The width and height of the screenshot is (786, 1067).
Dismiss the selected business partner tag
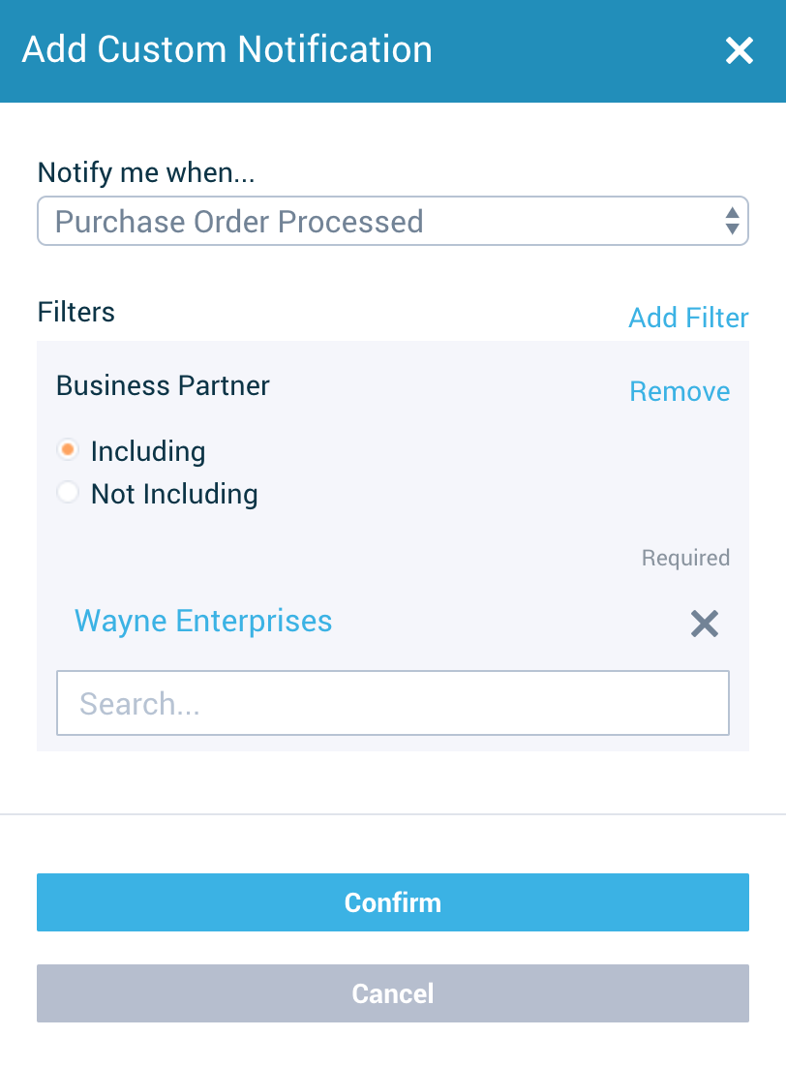705,624
